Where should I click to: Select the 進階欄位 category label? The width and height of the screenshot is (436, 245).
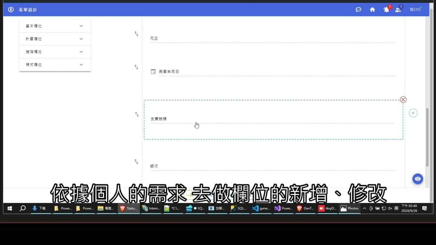tap(34, 52)
